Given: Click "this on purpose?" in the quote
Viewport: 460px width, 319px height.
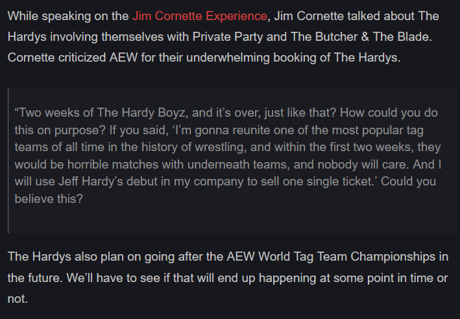Looking at the screenshot, I should click(x=60, y=130).
